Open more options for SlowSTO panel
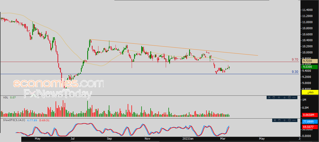This screenshot has width=319, height=142. pos(294,120)
